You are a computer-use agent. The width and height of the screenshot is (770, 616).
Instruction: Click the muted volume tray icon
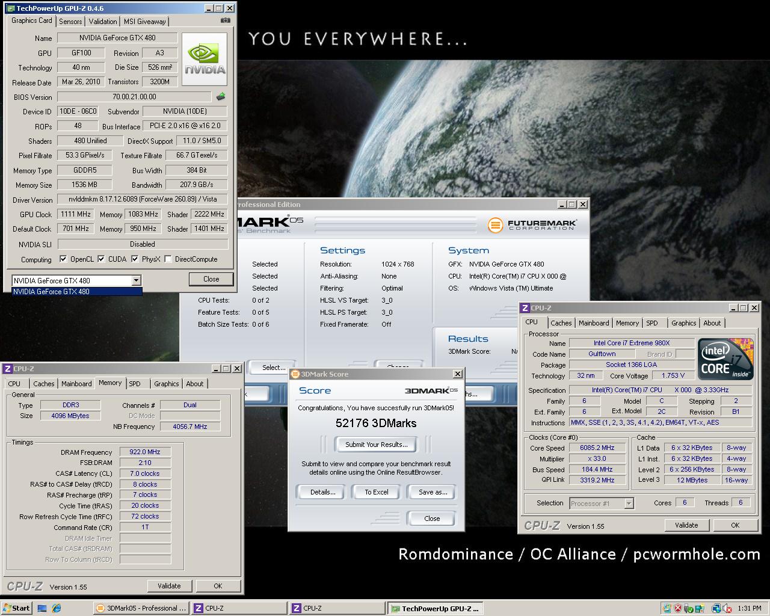click(x=728, y=608)
